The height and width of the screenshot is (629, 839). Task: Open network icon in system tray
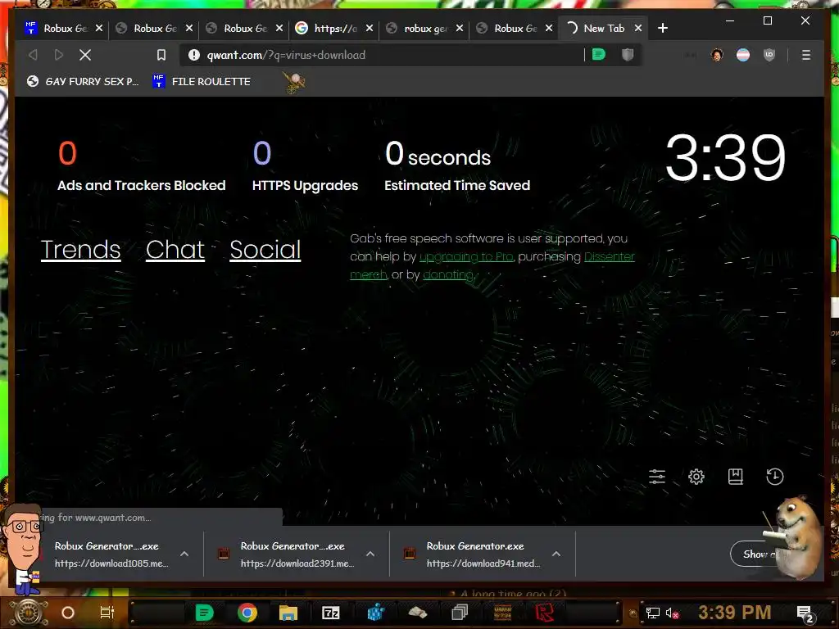pyautogui.click(x=652, y=613)
